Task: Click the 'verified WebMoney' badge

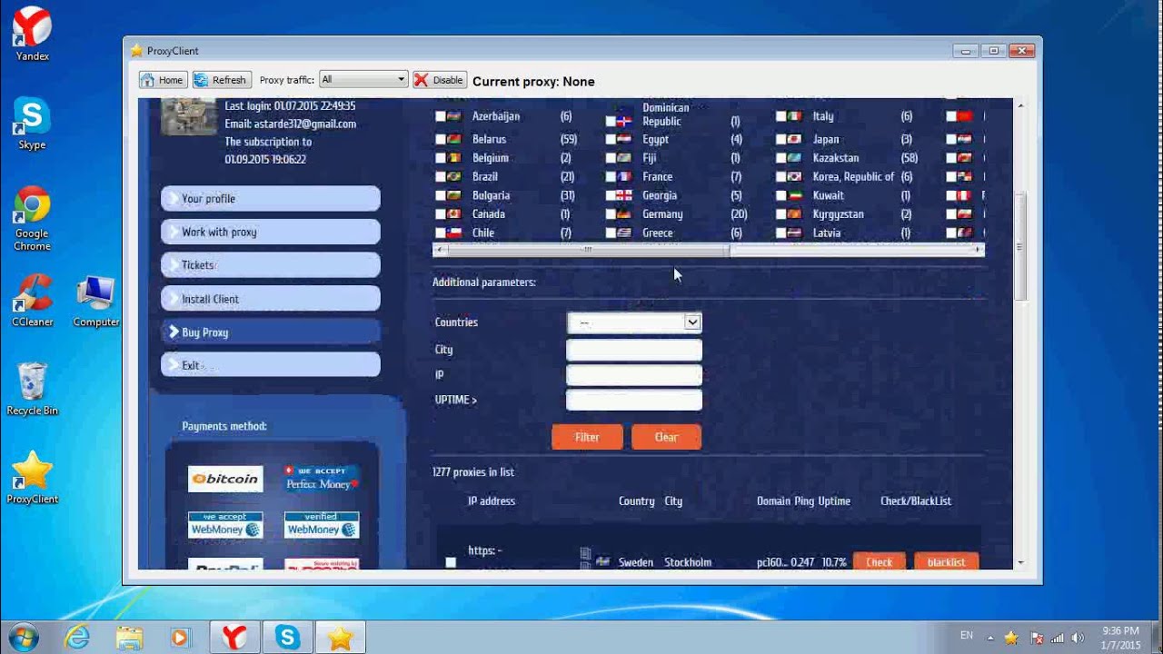Action: (x=322, y=525)
